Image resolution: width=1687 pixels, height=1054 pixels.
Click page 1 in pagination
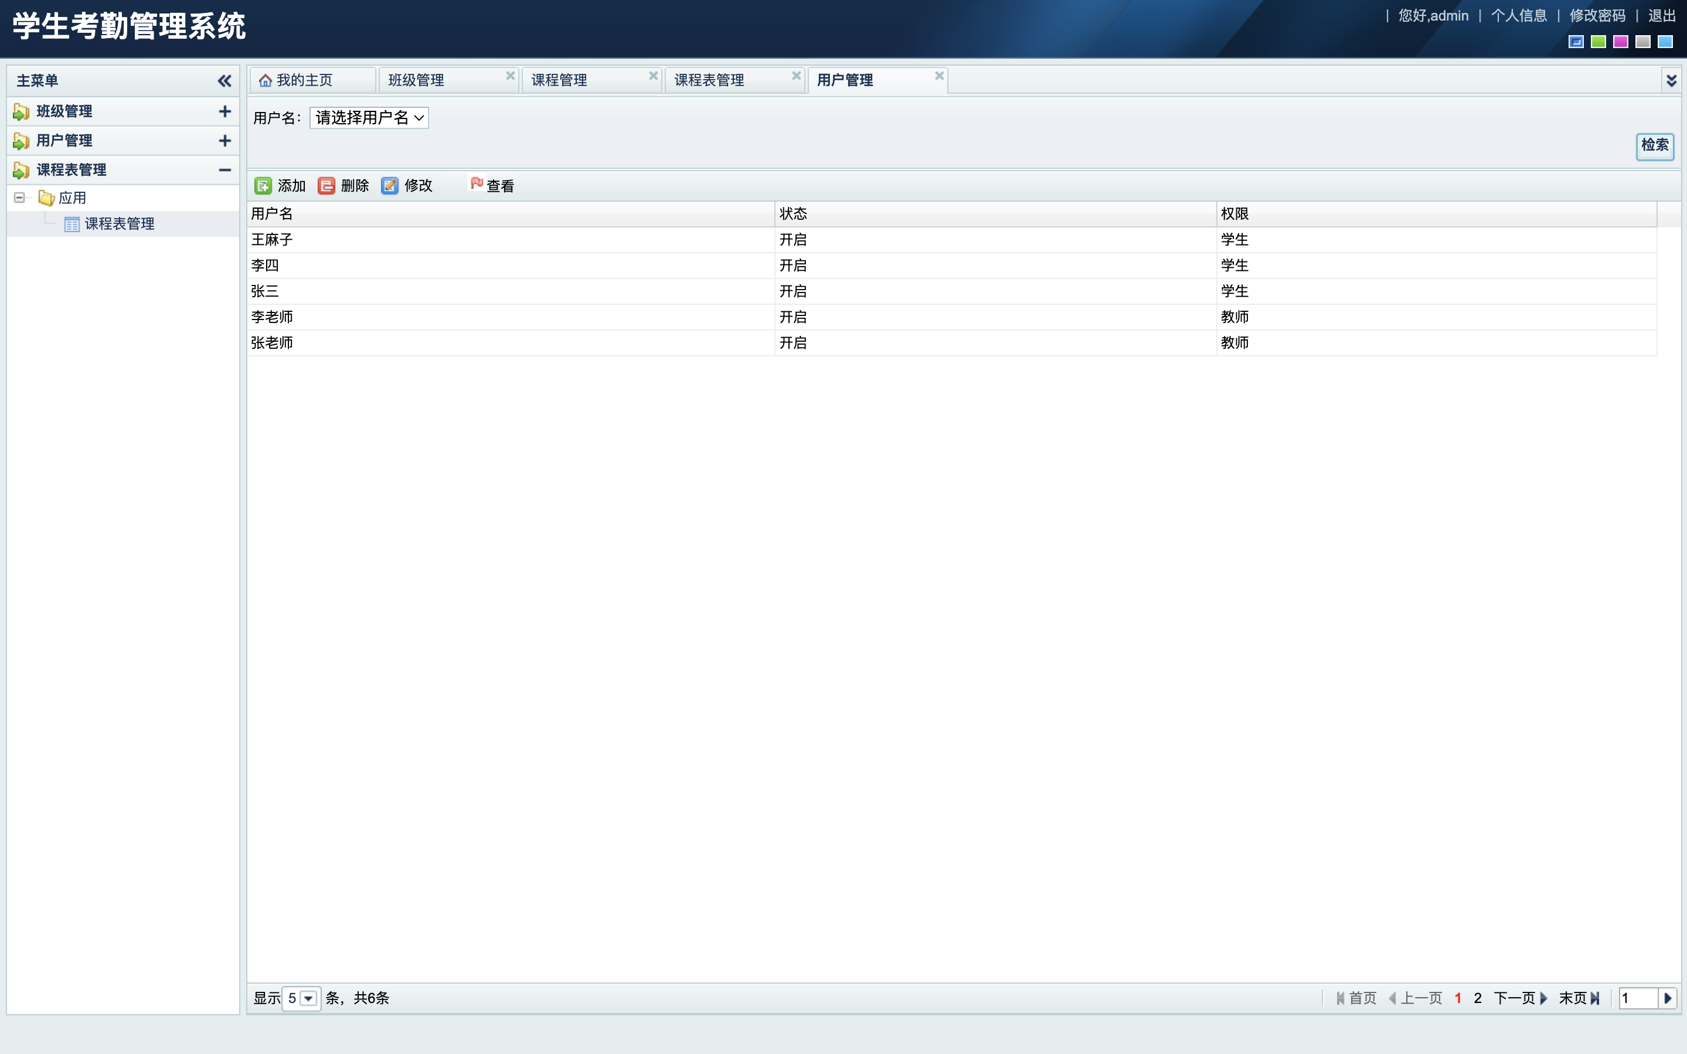point(1458,998)
